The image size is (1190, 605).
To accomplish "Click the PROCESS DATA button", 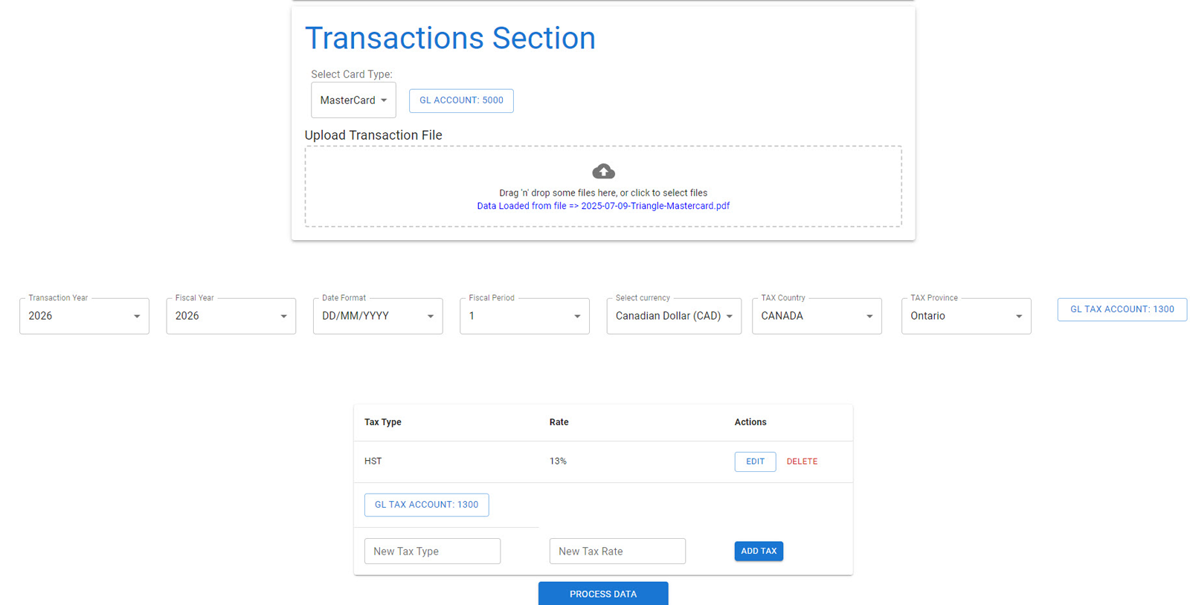I will [602, 593].
